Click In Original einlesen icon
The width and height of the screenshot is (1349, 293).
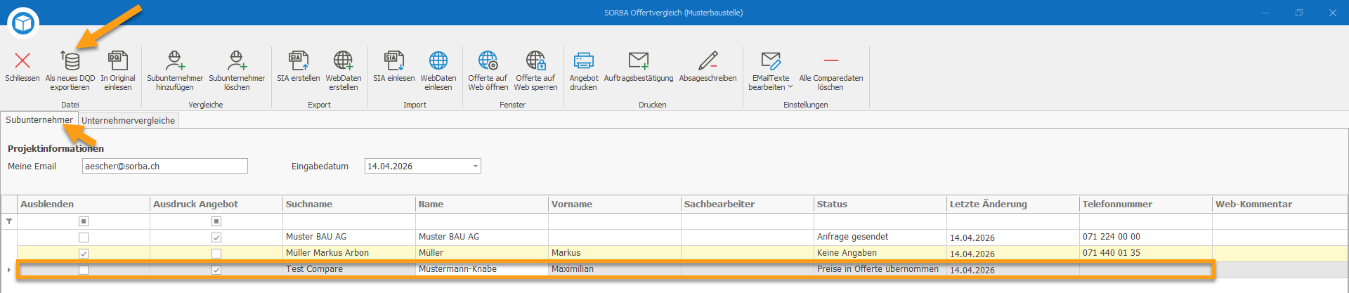pyautogui.click(x=118, y=60)
